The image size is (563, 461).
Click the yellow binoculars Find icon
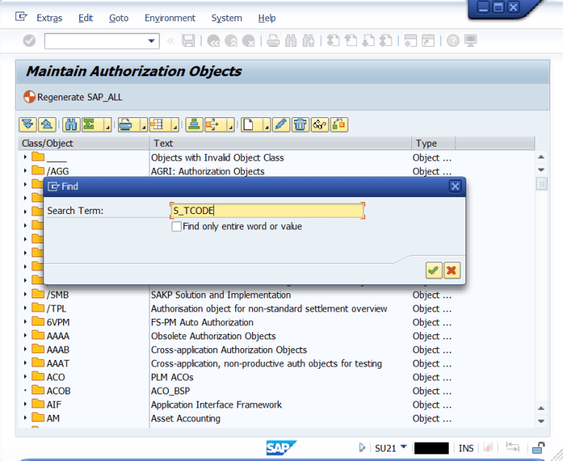(71, 125)
